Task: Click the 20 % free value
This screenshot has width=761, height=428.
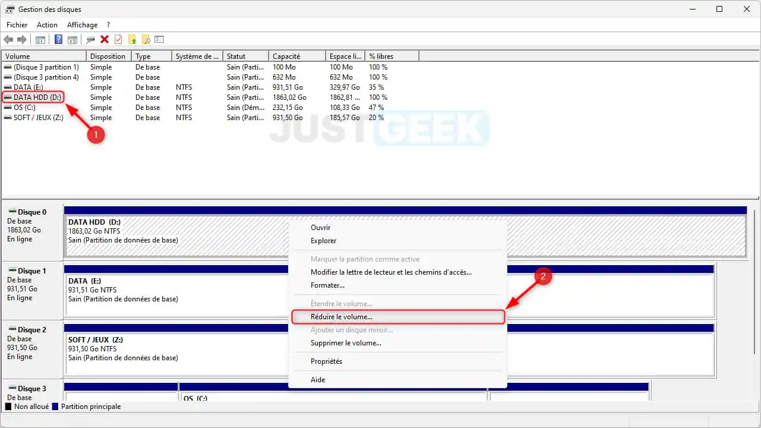Action: click(x=376, y=118)
